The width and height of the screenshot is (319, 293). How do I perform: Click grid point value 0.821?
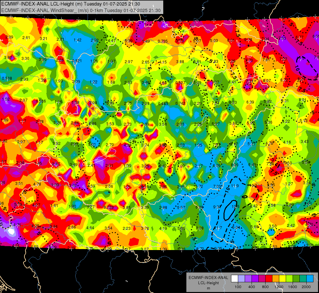click(77, 61)
